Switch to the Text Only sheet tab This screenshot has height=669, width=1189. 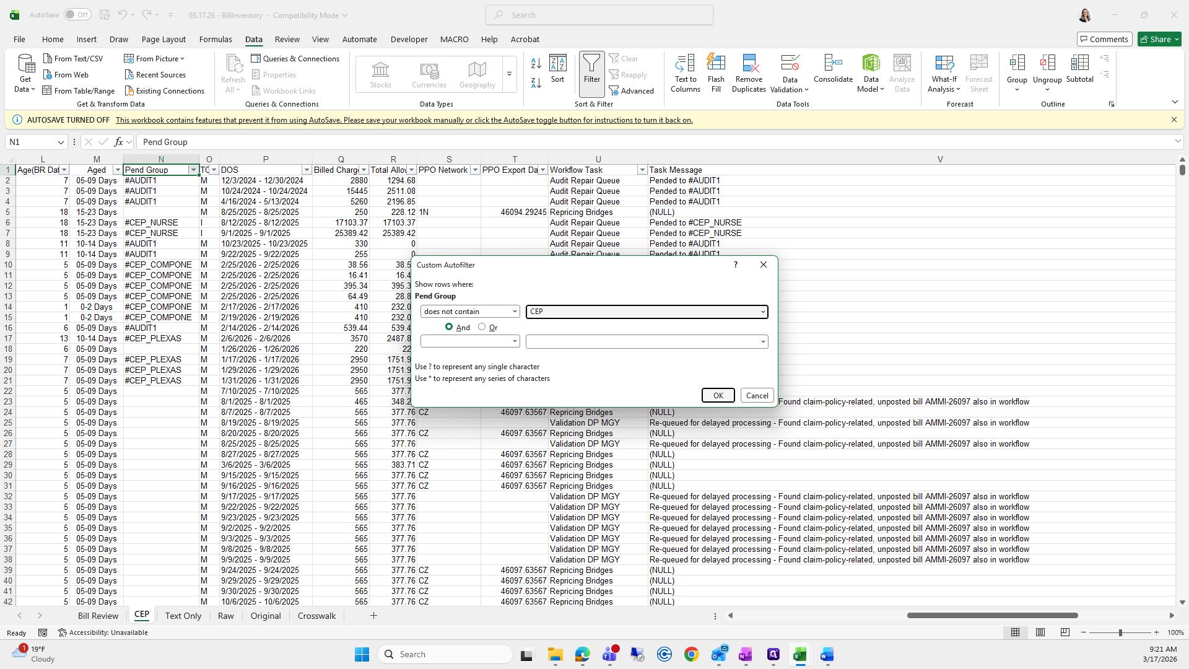183,616
